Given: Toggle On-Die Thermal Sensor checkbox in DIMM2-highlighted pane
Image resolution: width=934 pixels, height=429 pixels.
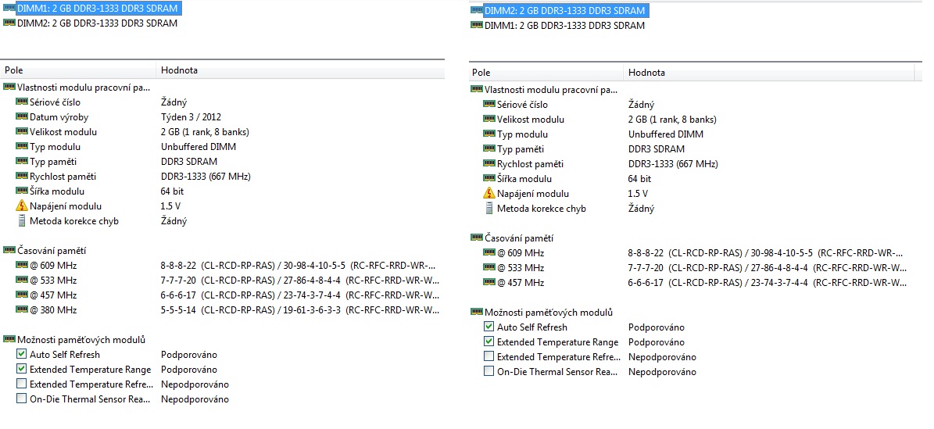Looking at the screenshot, I should [x=489, y=372].
